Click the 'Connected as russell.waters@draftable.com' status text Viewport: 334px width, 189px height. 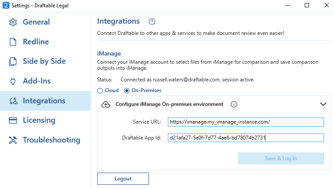188,80
